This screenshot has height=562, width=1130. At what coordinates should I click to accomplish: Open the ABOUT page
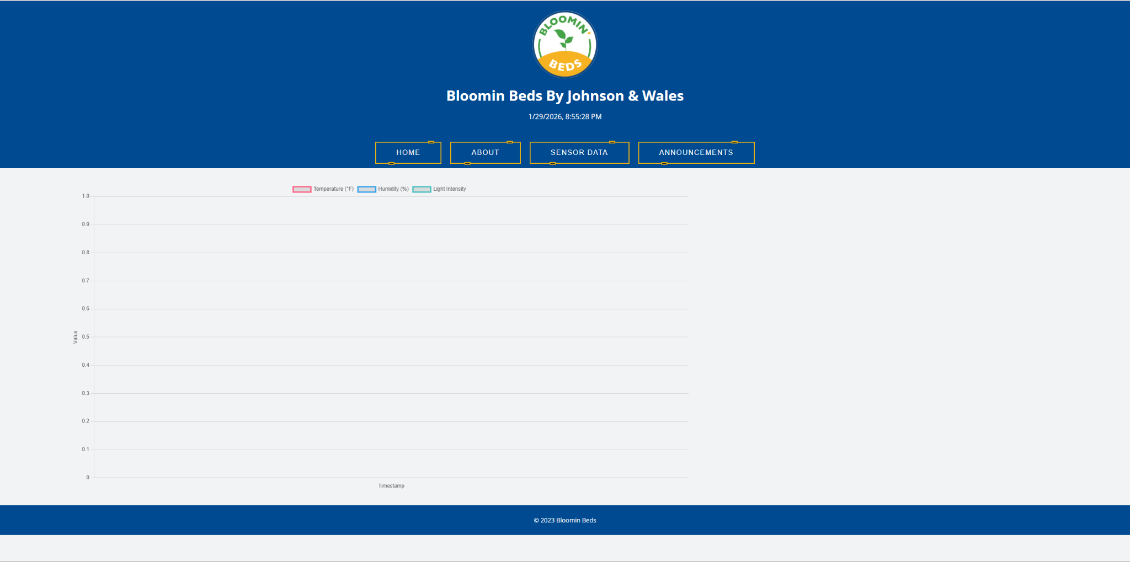pyautogui.click(x=486, y=153)
